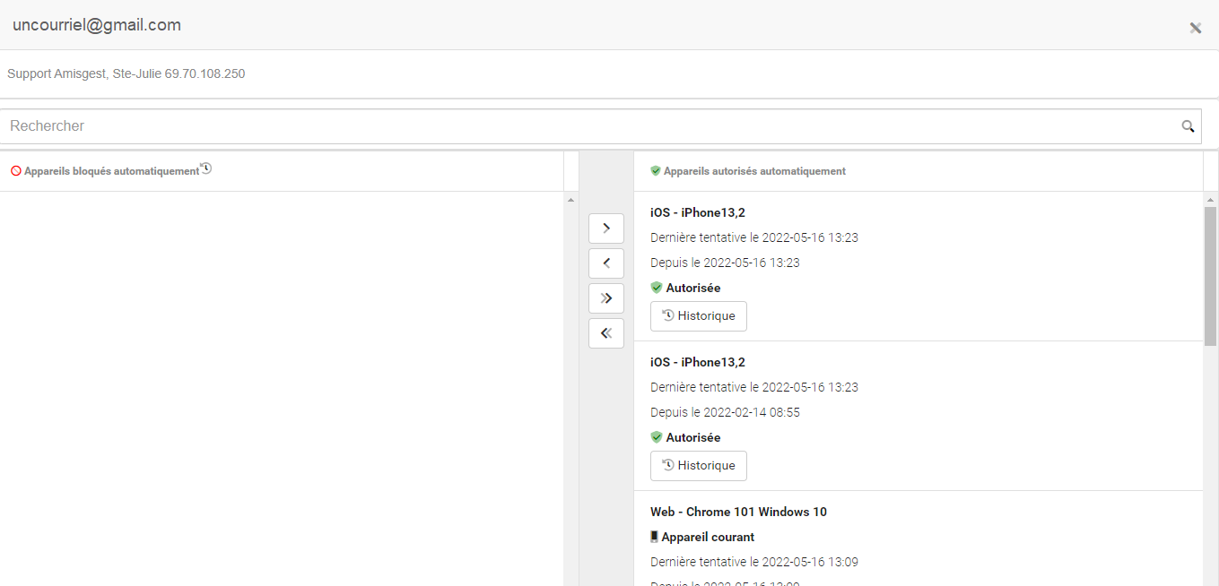Click the Autorisée shield icon for the device since 2022-05-16
The width and height of the screenshot is (1219, 586).
657,288
